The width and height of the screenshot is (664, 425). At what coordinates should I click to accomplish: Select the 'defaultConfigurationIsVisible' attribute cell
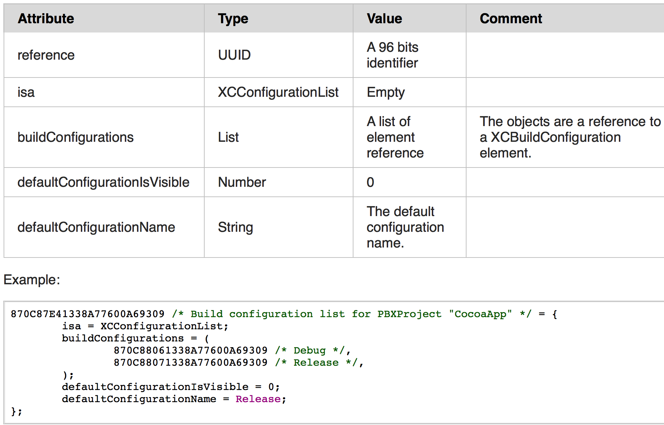click(x=103, y=182)
